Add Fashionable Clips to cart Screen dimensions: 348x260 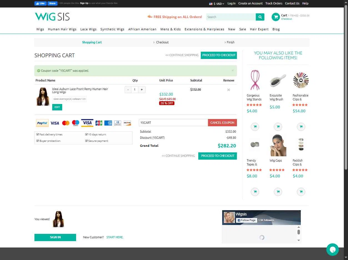coord(301,127)
